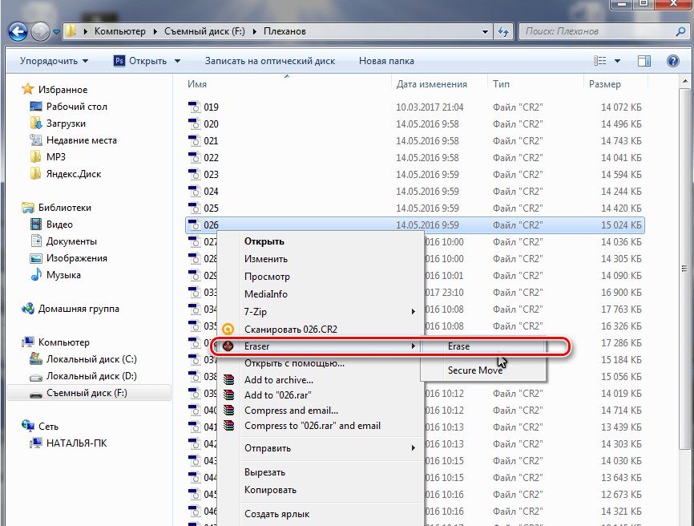Expand the view options dropdown arrow
The height and width of the screenshot is (526, 694).
[618, 61]
